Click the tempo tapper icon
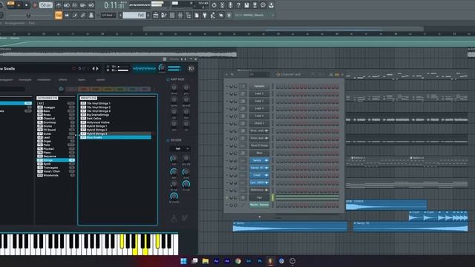The height and width of the screenshot is (267, 475). pyautogui.click(x=213, y=15)
